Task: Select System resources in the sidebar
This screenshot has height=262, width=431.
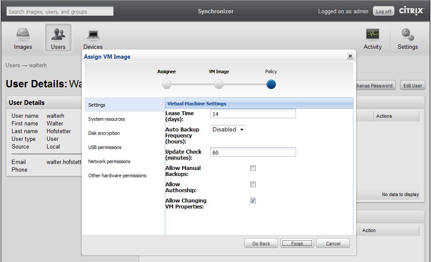Action: tap(107, 119)
